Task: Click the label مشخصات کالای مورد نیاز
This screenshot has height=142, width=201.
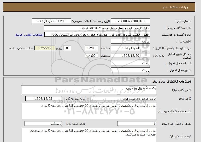Action: 174,112
